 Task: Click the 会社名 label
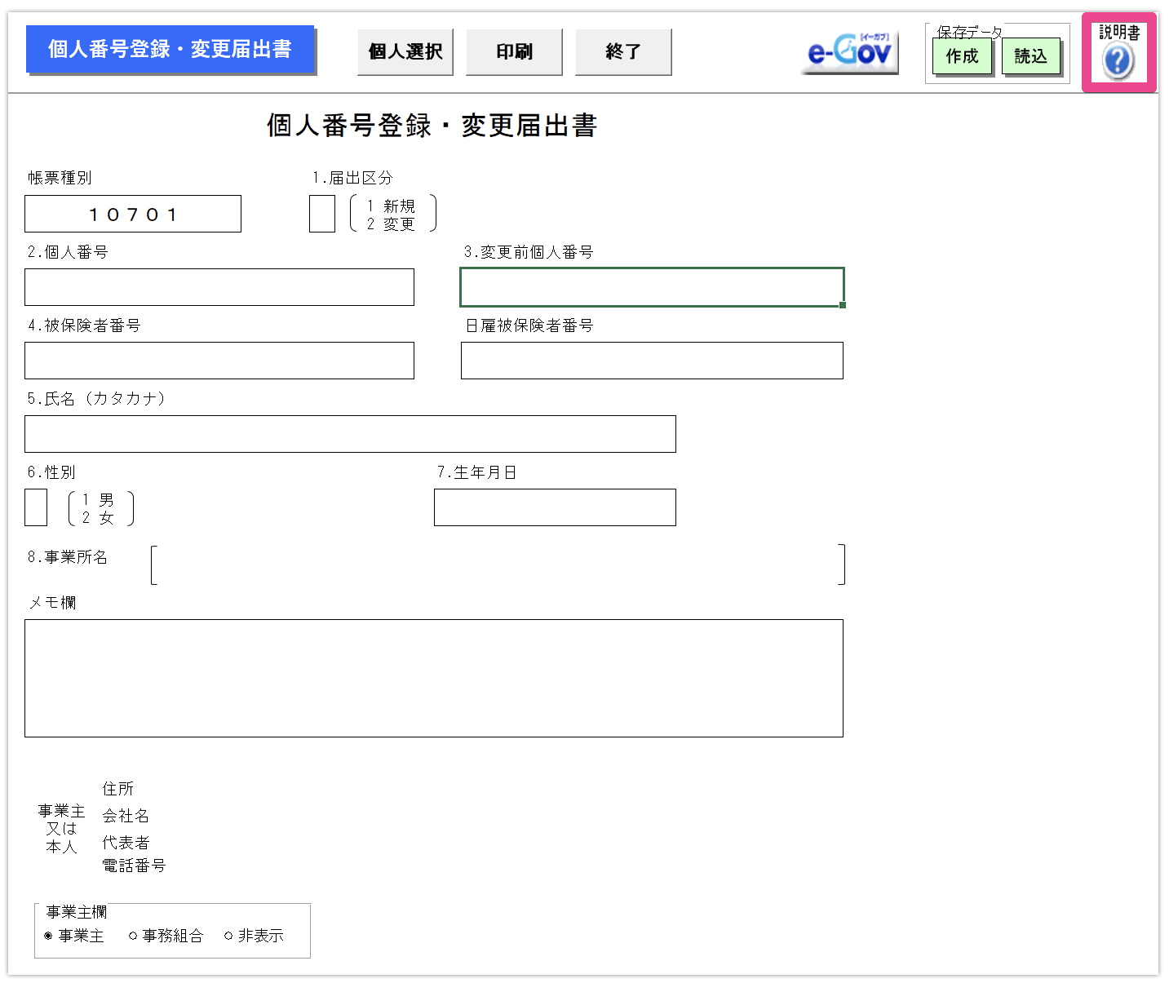pyautogui.click(x=126, y=816)
